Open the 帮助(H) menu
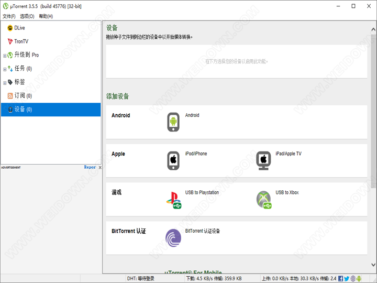The height and width of the screenshot is (283, 377). point(46,16)
